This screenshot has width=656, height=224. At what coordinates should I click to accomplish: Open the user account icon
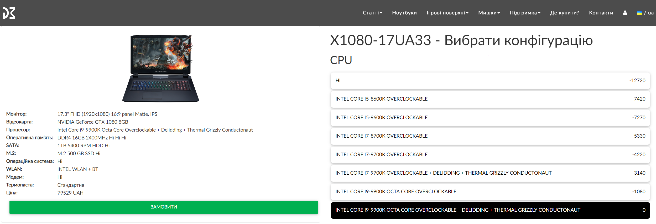tap(625, 13)
